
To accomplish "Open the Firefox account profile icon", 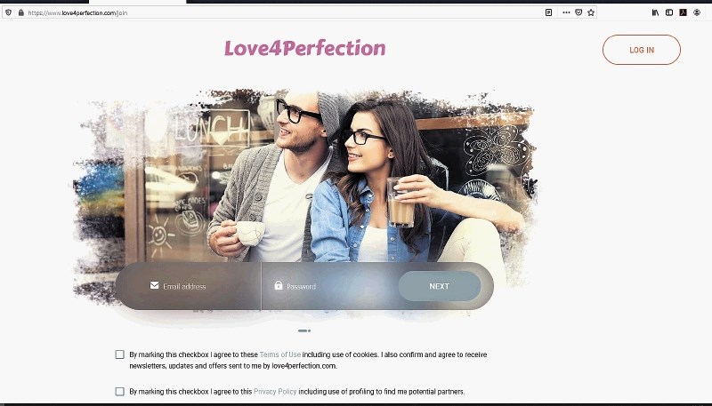I will (x=697, y=13).
